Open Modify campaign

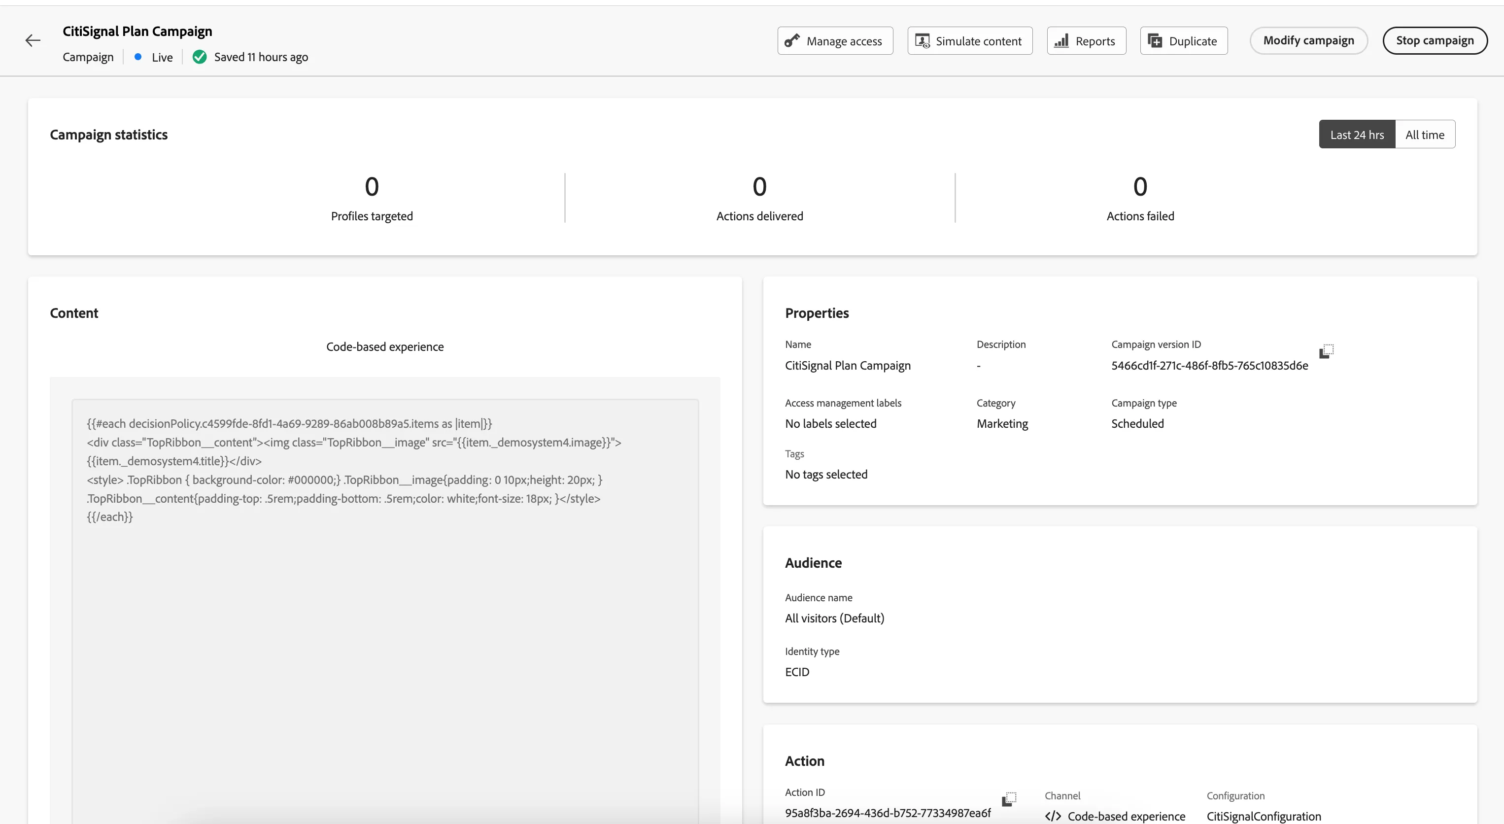point(1308,40)
